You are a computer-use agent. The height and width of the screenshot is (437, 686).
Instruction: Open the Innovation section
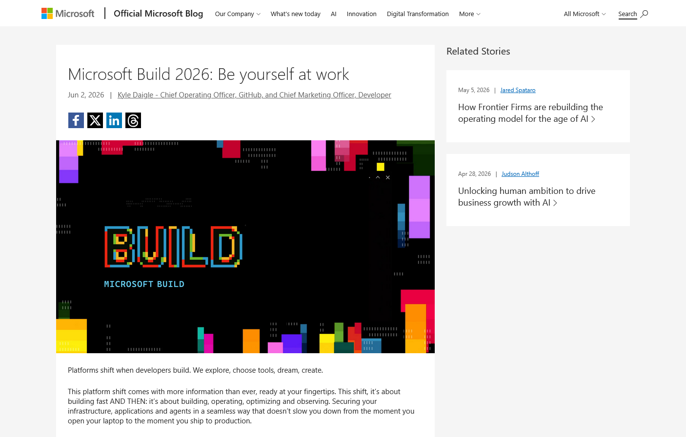(362, 14)
